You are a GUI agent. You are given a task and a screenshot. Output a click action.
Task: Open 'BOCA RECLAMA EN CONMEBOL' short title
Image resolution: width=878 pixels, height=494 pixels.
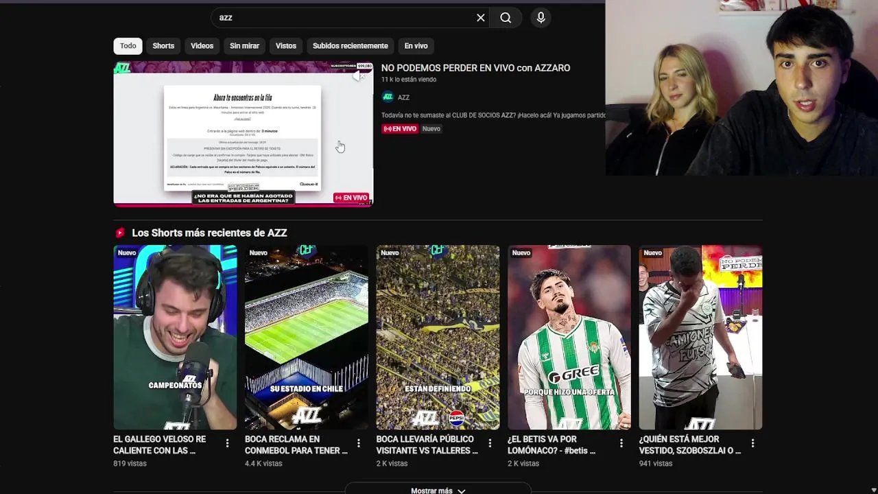[x=296, y=445]
